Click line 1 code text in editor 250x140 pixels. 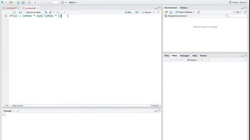tap(36, 16)
